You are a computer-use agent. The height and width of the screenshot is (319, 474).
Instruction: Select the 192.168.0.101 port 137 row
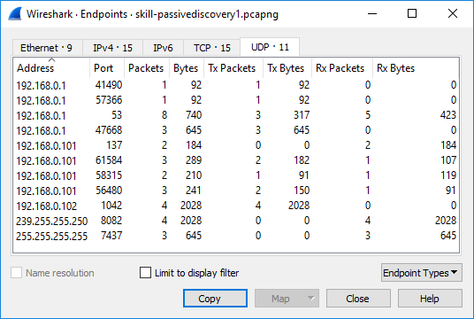[236, 145]
